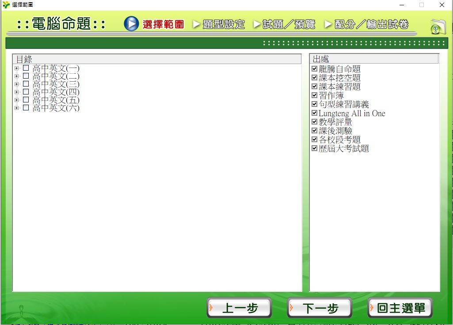
Task: Click the Lungteng All in One label
Action: (352, 113)
